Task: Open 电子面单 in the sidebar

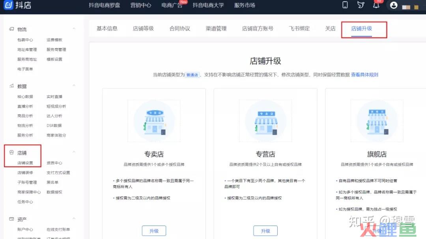Action: (25, 69)
